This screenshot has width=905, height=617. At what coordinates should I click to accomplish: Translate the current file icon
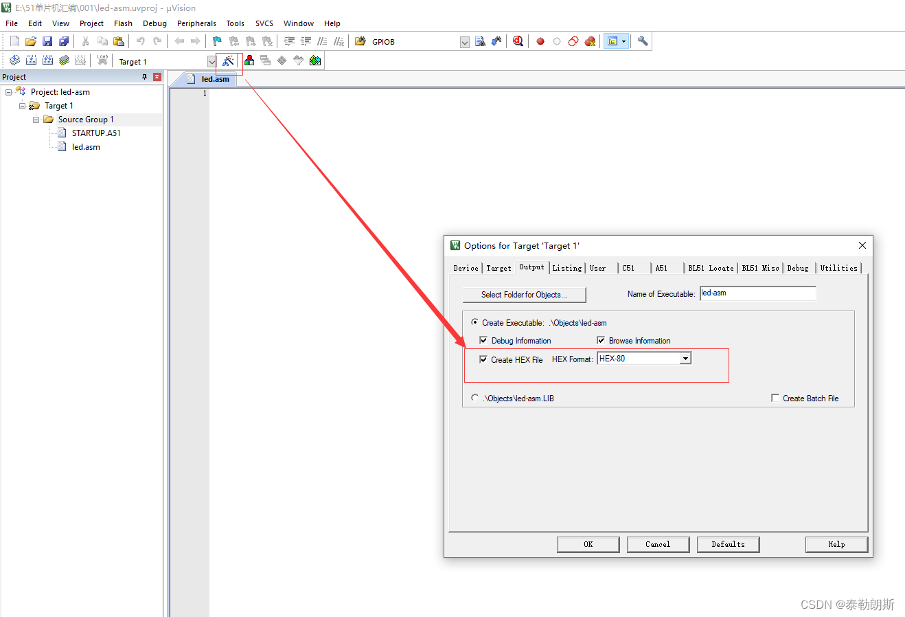pos(14,60)
